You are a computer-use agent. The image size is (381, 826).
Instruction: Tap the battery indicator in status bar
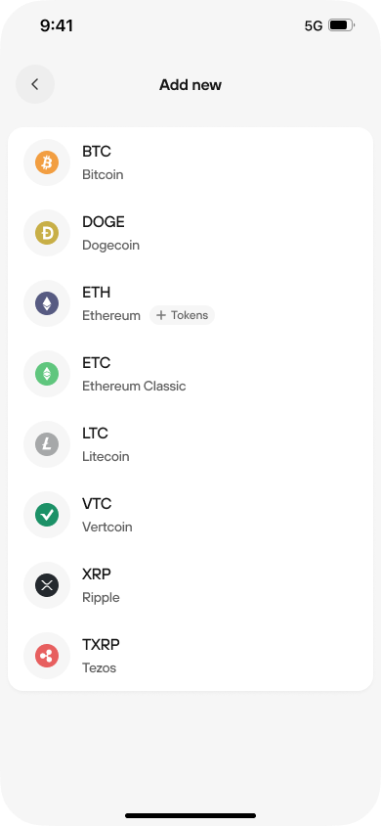342,25
